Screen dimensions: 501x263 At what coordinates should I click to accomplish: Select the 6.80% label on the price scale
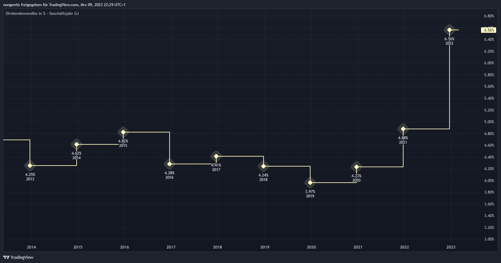(x=489, y=16)
